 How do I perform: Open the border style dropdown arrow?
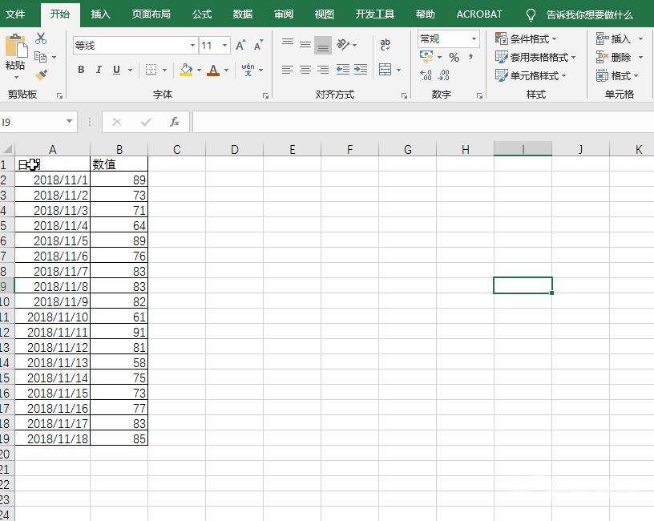[163, 68]
